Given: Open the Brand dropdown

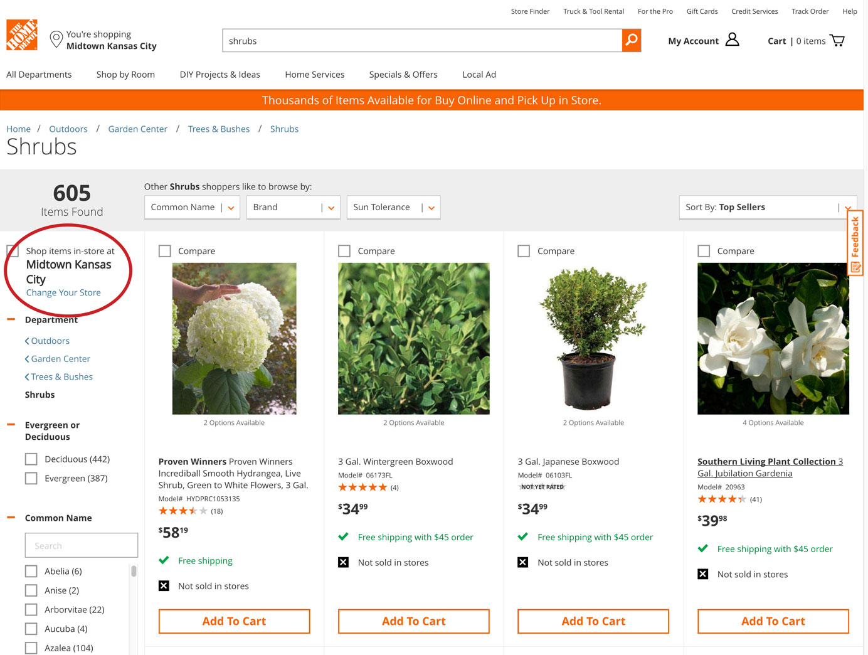Looking at the screenshot, I should [294, 207].
